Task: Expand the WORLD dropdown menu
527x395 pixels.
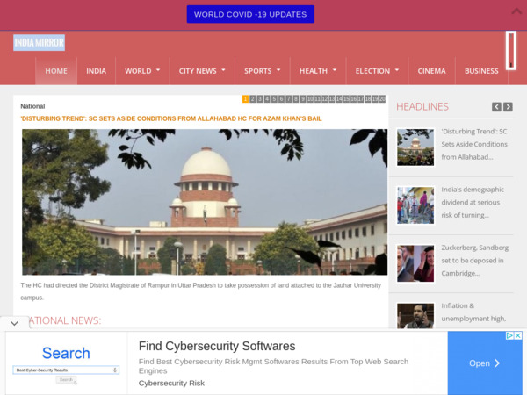Action: coord(142,71)
